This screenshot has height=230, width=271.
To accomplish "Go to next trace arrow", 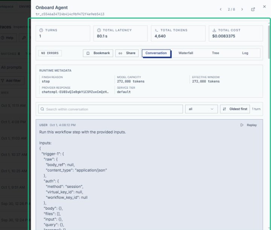I will [242, 9].
